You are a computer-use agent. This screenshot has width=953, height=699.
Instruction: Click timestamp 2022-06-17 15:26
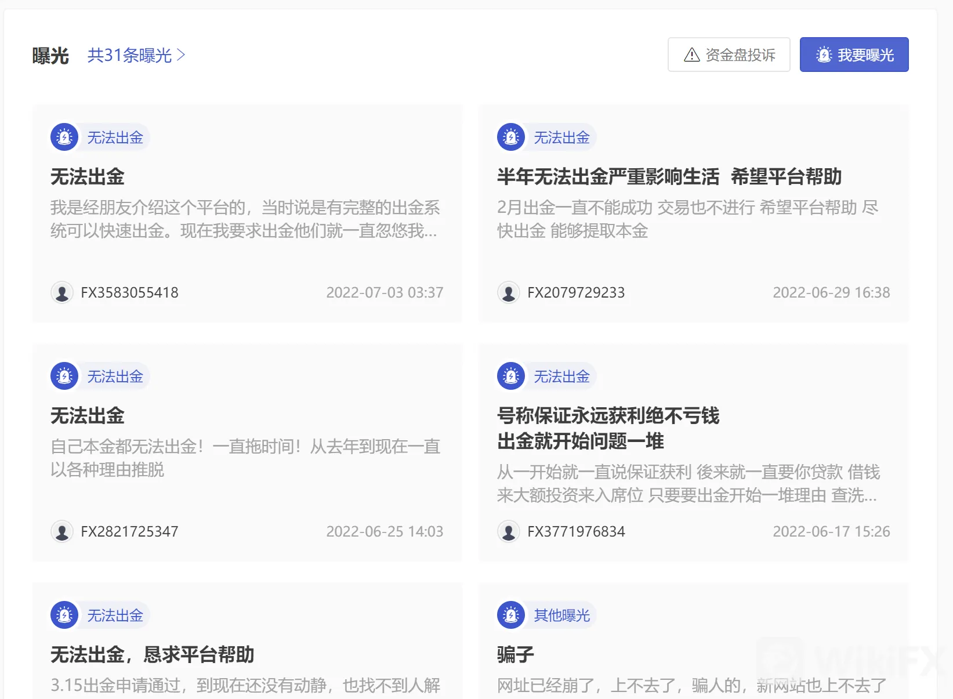[831, 531]
